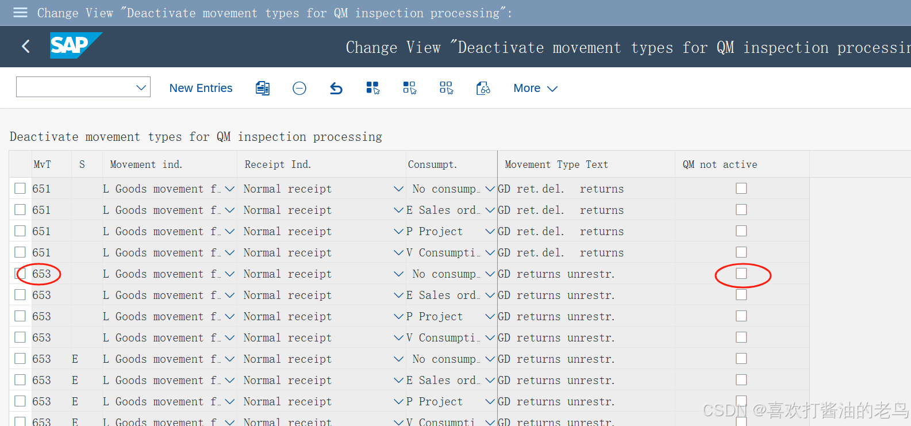Open the hamburger menu in title bar
The image size is (911, 426).
(20, 13)
